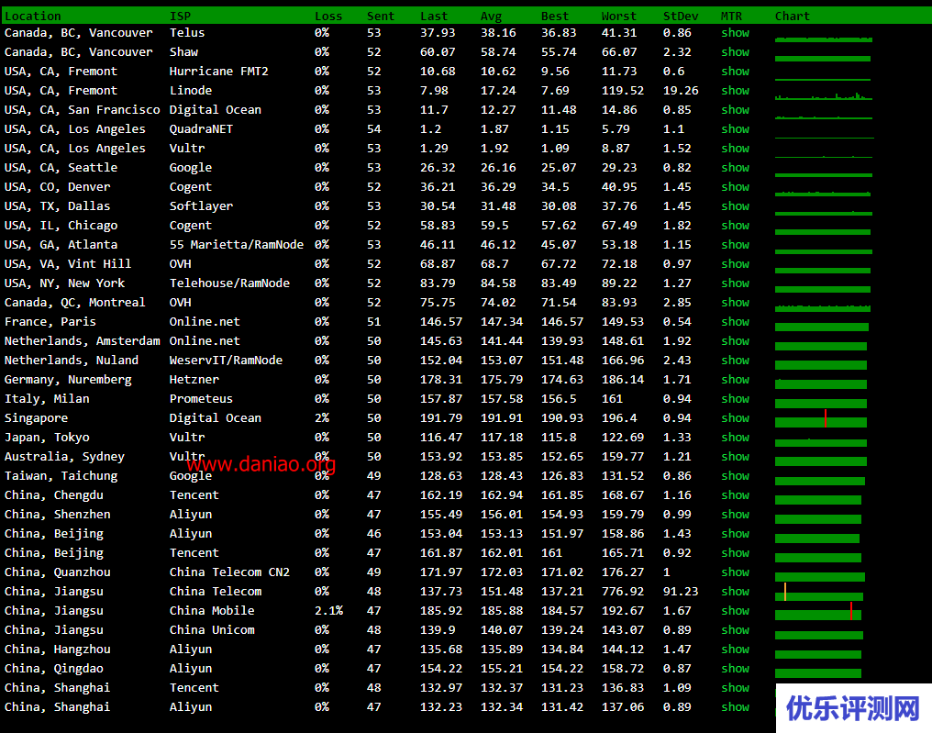The height and width of the screenshot is (733, 932).
Task: Click the "Last" column header
Action: coord(434,16)
